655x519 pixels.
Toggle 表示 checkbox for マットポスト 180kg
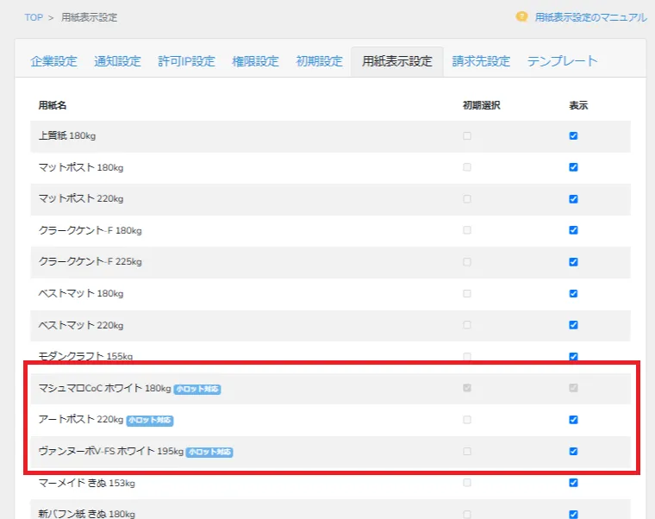pos(573,167)
